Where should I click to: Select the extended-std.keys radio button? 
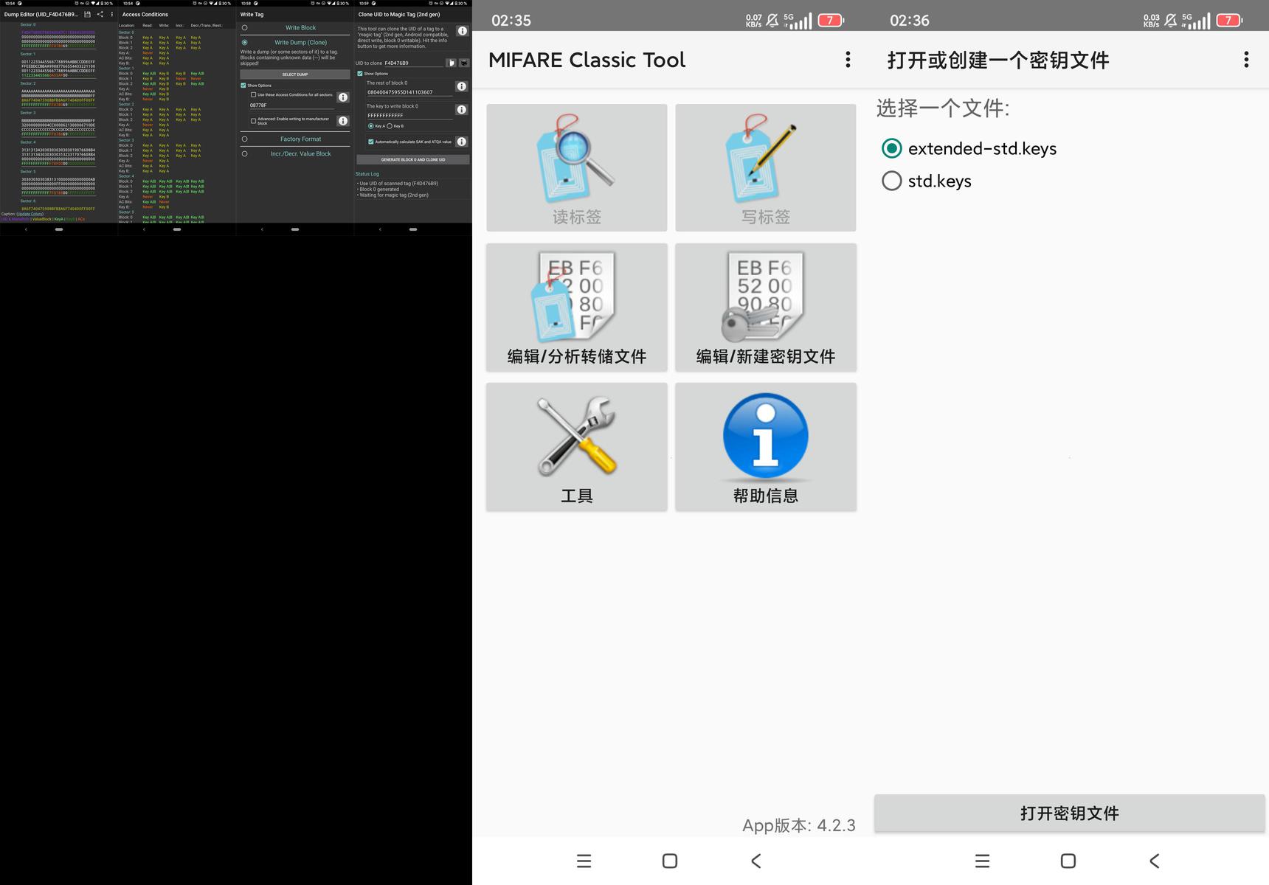coord(892,148)
